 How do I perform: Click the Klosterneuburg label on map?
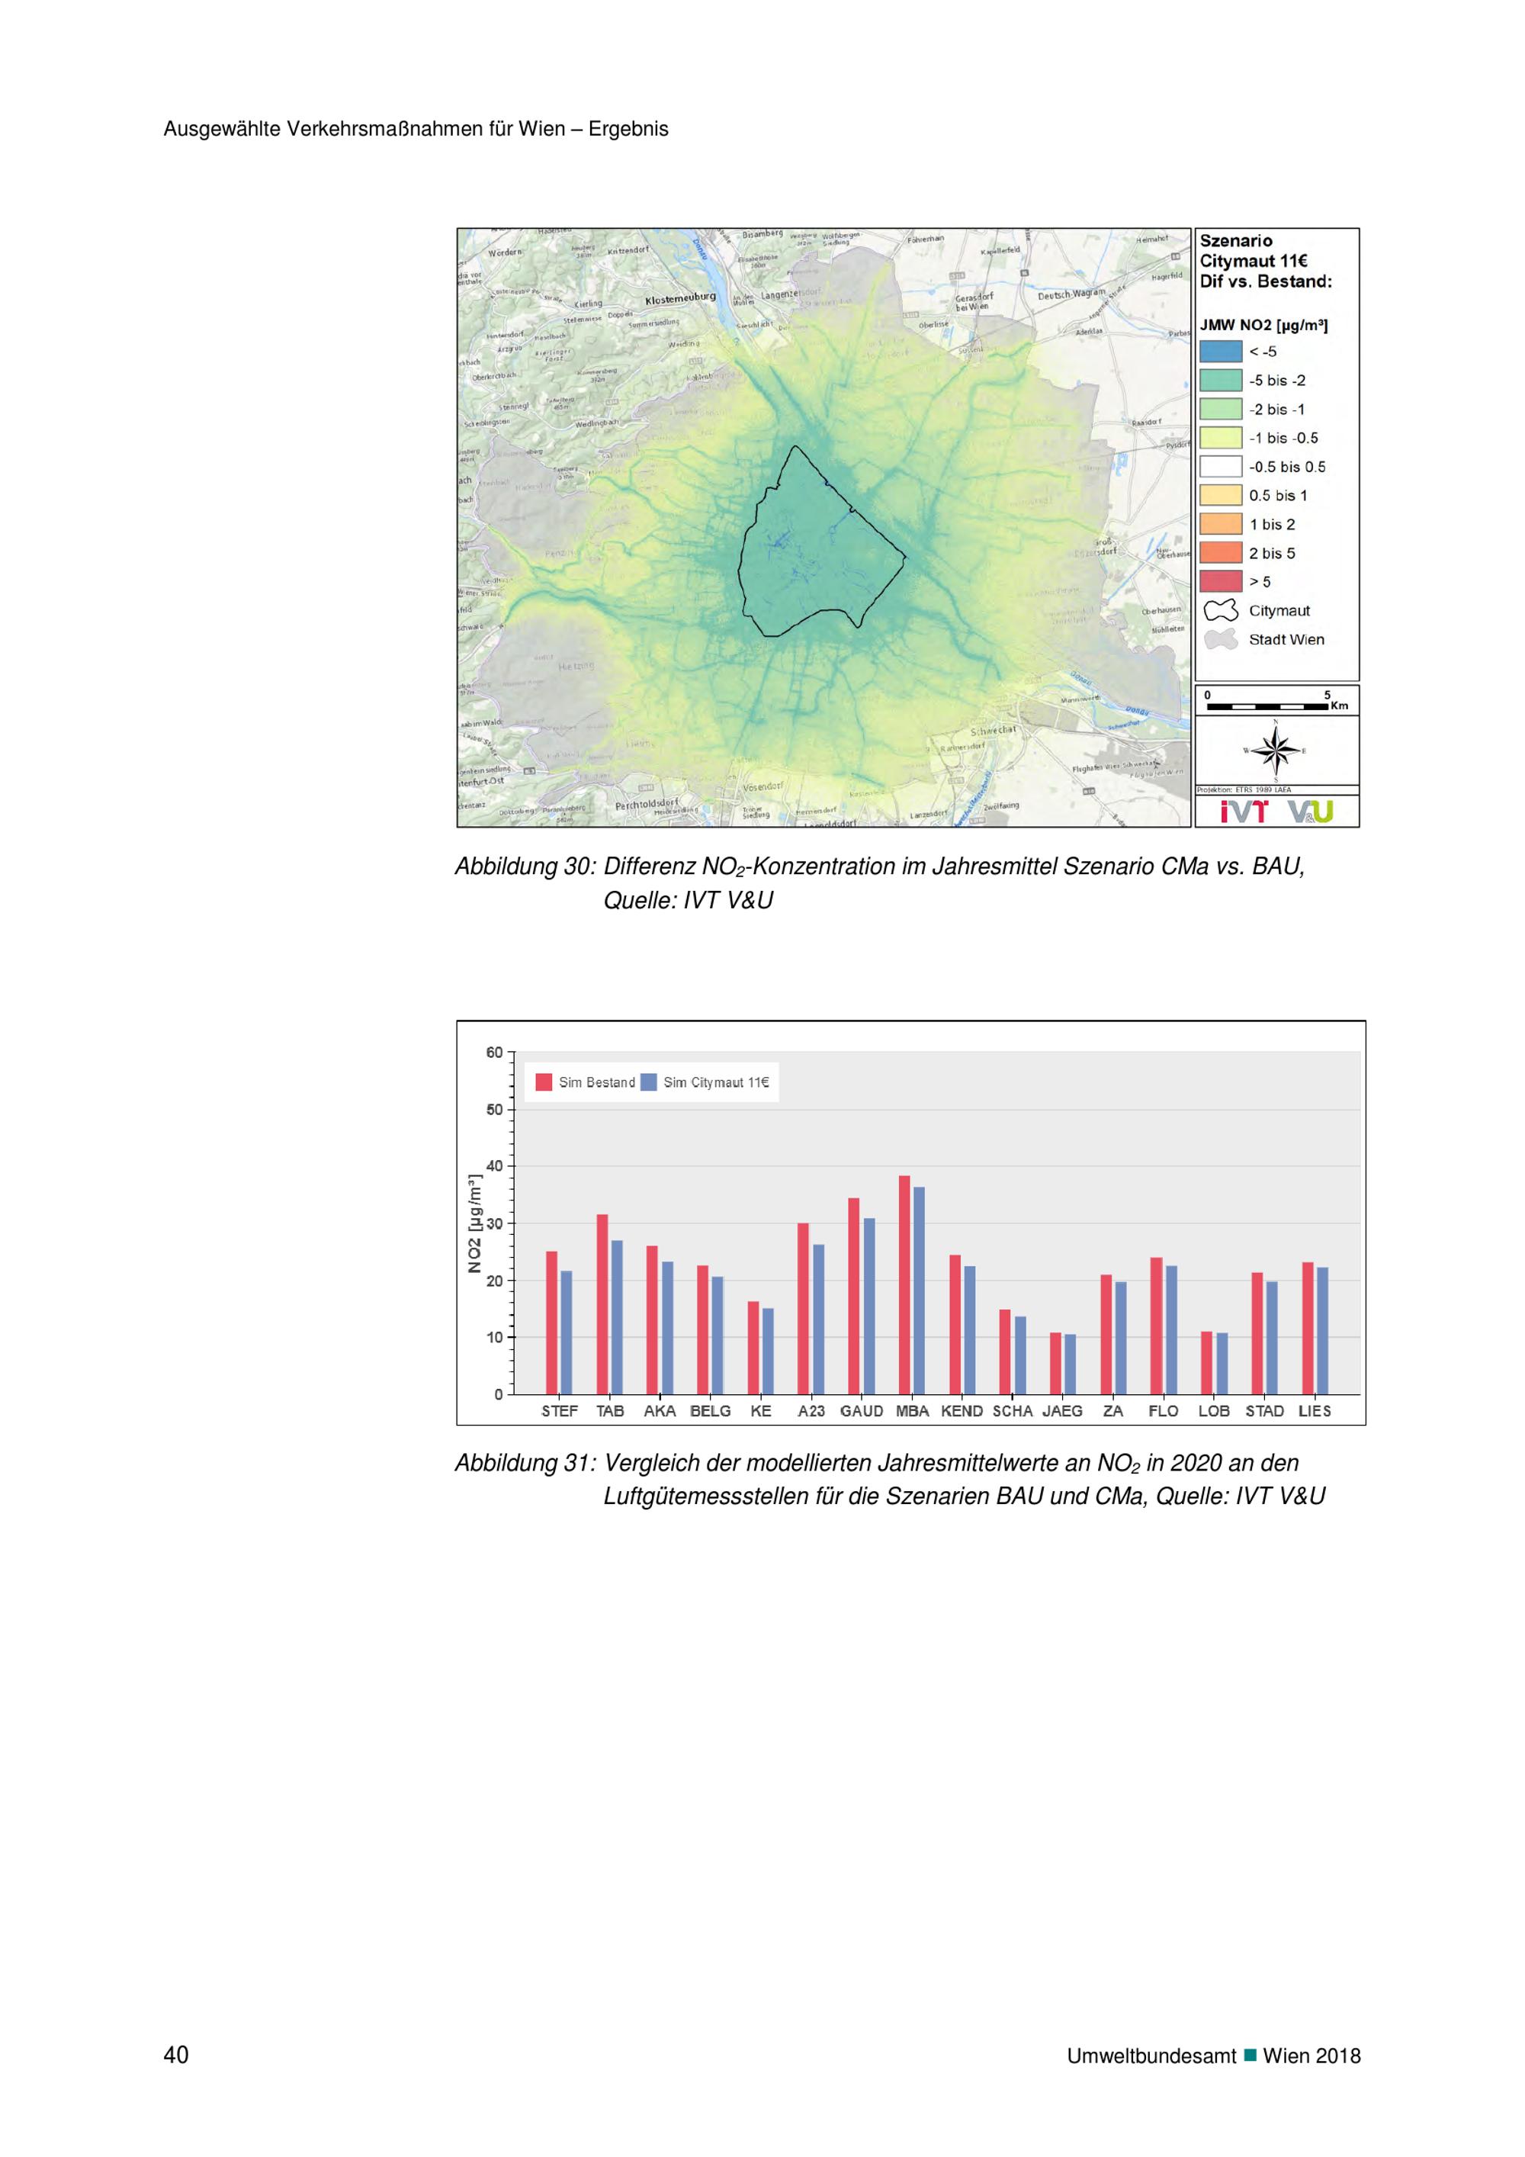tap(680, 300)
